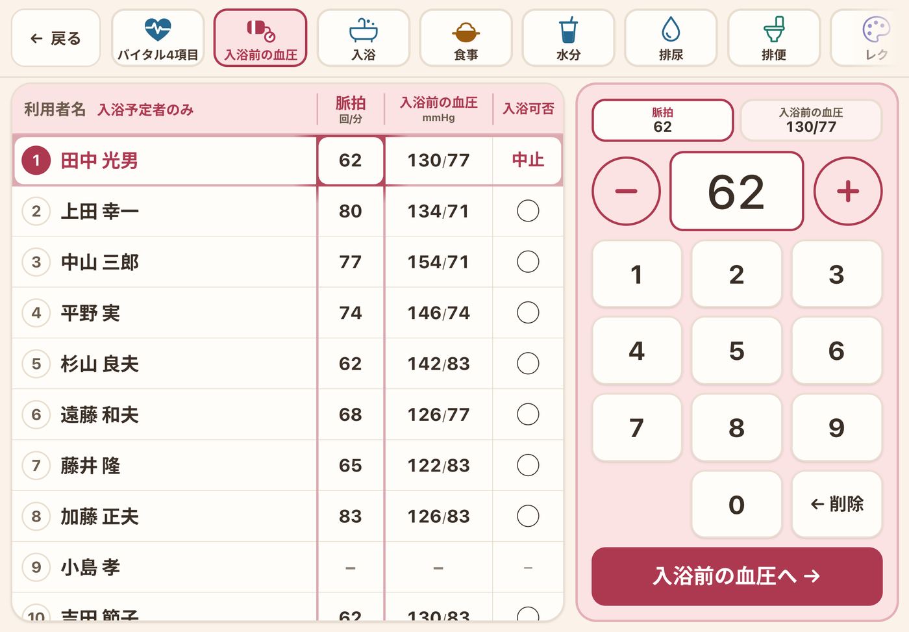
Task: Toggle bathing permission for 平野 実
Action: click(x=528, y=312)
